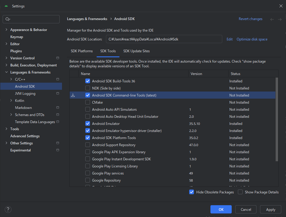Expand Other Settings section
Image resolution: width=286 pixels, height=217 pixels.
click(6, 143)
